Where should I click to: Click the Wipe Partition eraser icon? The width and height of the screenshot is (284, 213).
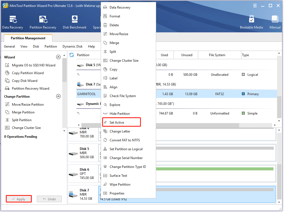point(105,185)
